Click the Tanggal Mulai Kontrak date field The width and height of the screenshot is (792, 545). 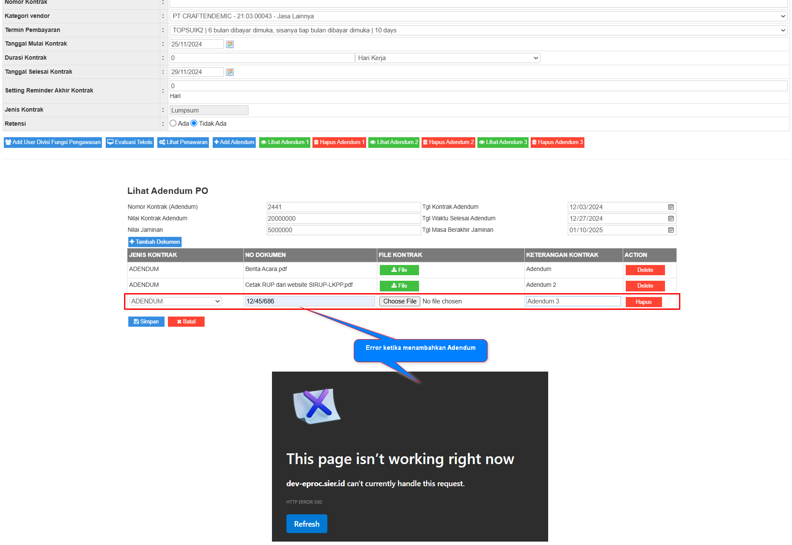[x=197, y=44]
